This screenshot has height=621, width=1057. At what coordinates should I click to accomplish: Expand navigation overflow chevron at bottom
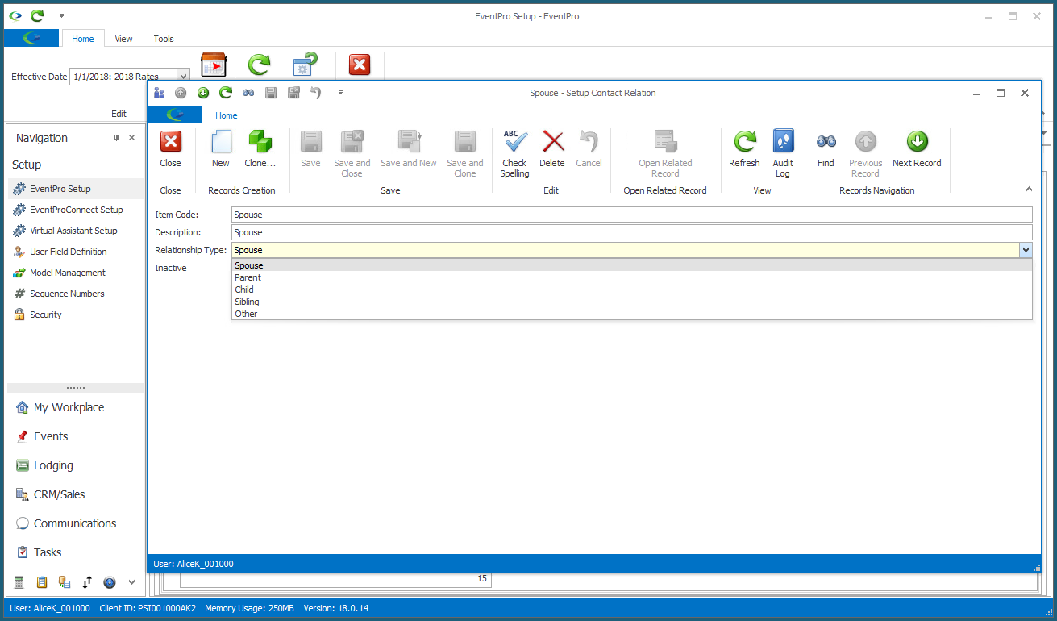(132, 582)
